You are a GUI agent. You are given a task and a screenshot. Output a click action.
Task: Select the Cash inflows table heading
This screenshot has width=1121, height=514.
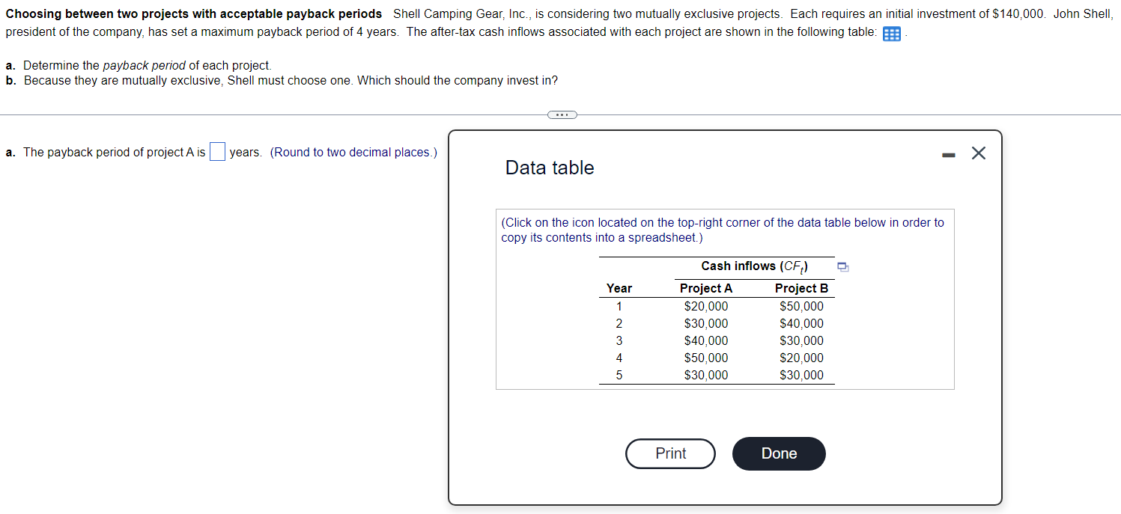tap(754, 266)
